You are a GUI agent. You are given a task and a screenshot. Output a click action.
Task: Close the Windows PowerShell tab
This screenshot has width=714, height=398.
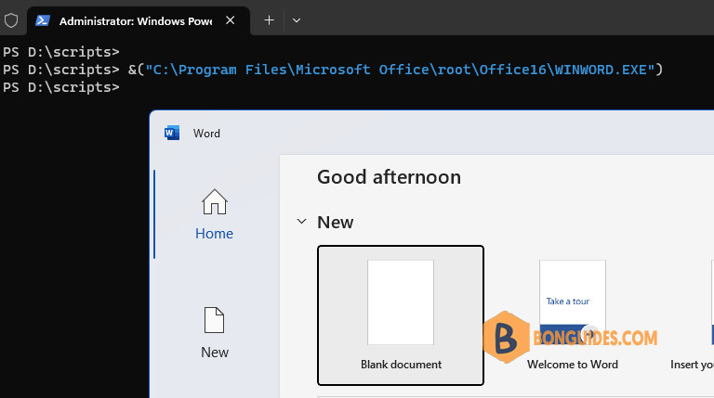[x=231, y=20]
